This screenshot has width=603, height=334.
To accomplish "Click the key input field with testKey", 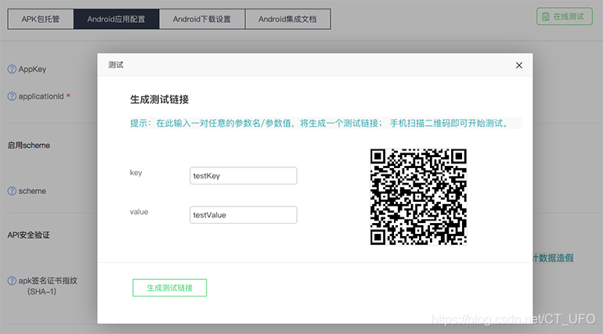I will (x=243, y=175).
